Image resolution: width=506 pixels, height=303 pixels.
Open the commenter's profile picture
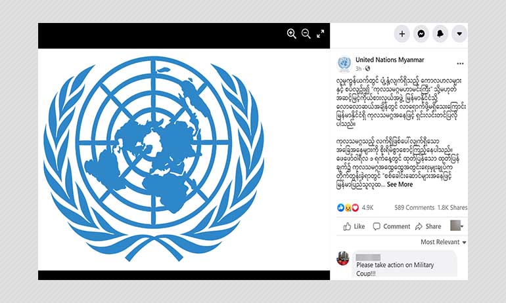343,258
